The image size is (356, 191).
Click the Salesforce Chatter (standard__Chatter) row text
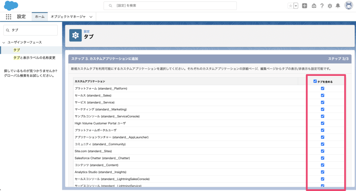tap(102, 158)
